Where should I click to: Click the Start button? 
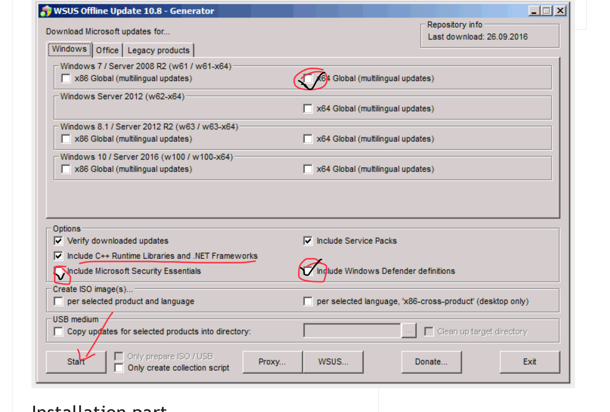pyautogui.click(x=76, y=362)
